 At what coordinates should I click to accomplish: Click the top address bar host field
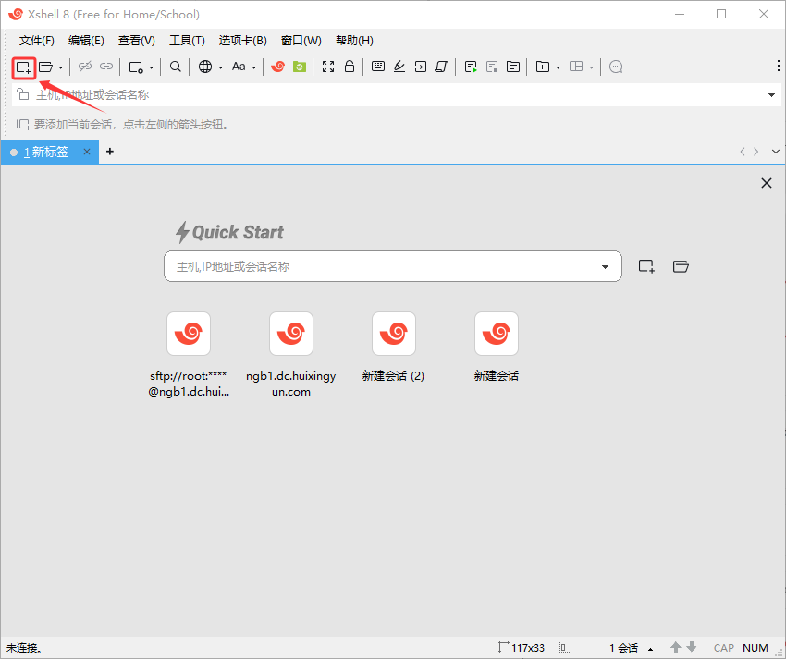396,94
